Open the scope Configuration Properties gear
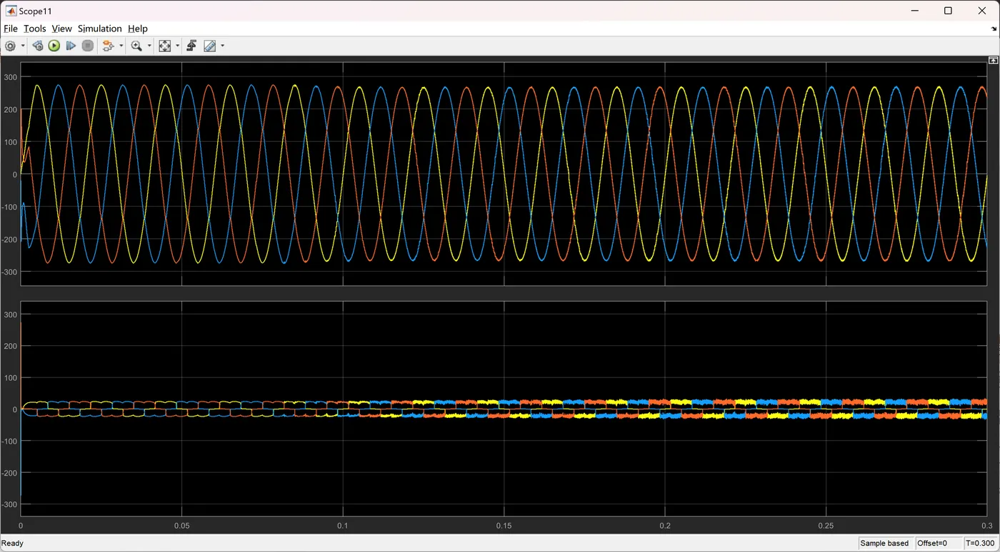Viewport: 1000px width, 552px height. (10, 46)
